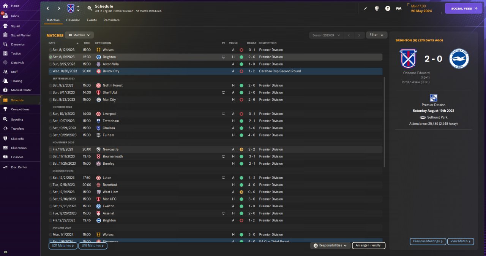
Task: Go forward with the right arrow
Action: point(59,8)
